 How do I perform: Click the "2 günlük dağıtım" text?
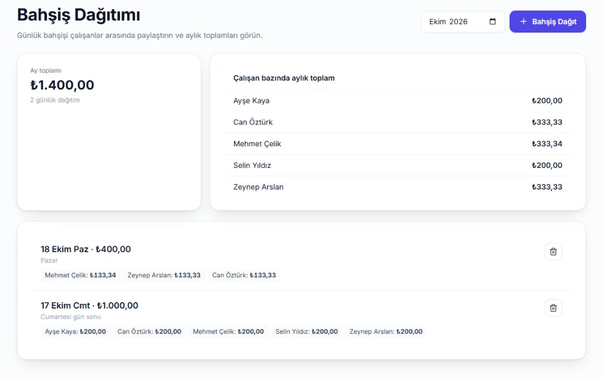pyautogui.click(x=55, y=100)
